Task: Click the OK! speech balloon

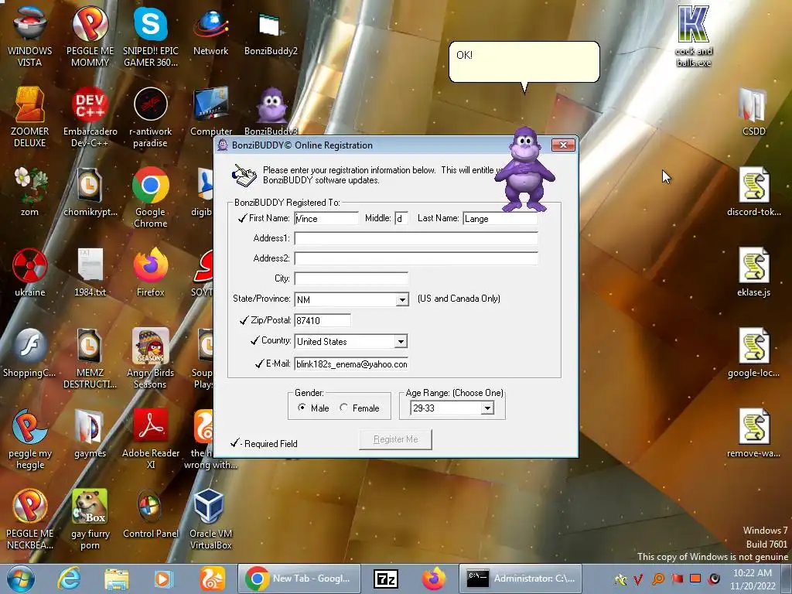Action: (x=524, y=62)
